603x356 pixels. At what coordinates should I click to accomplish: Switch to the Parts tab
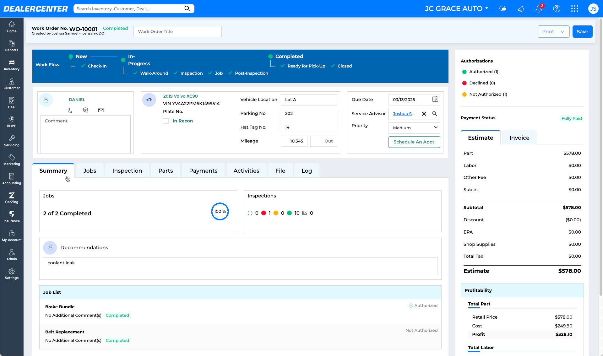point(166,170)
